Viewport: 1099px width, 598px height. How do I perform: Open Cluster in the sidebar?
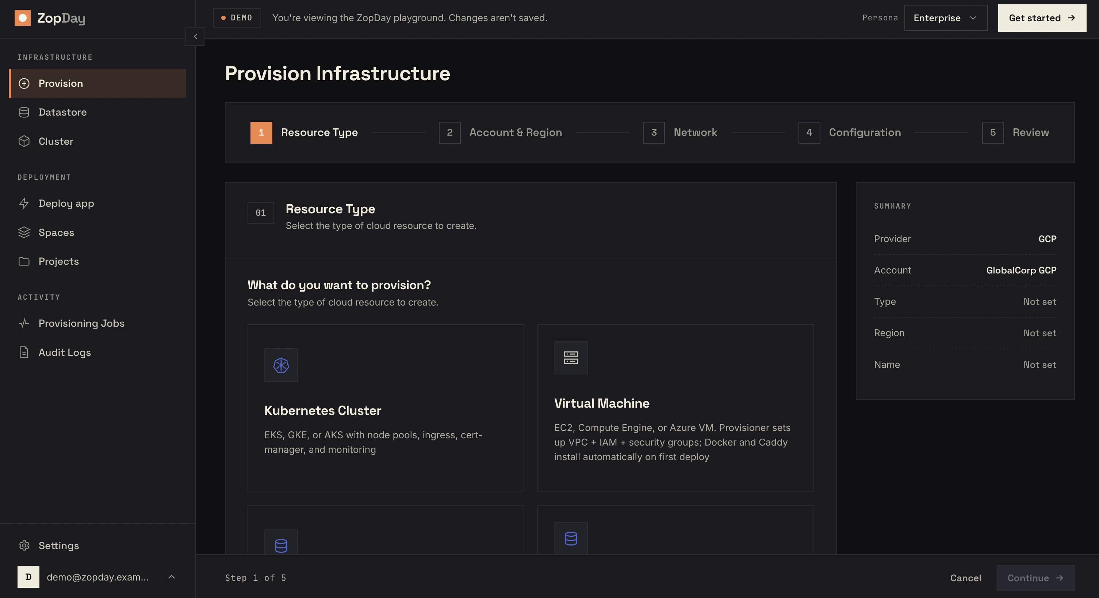pos(98,141)
